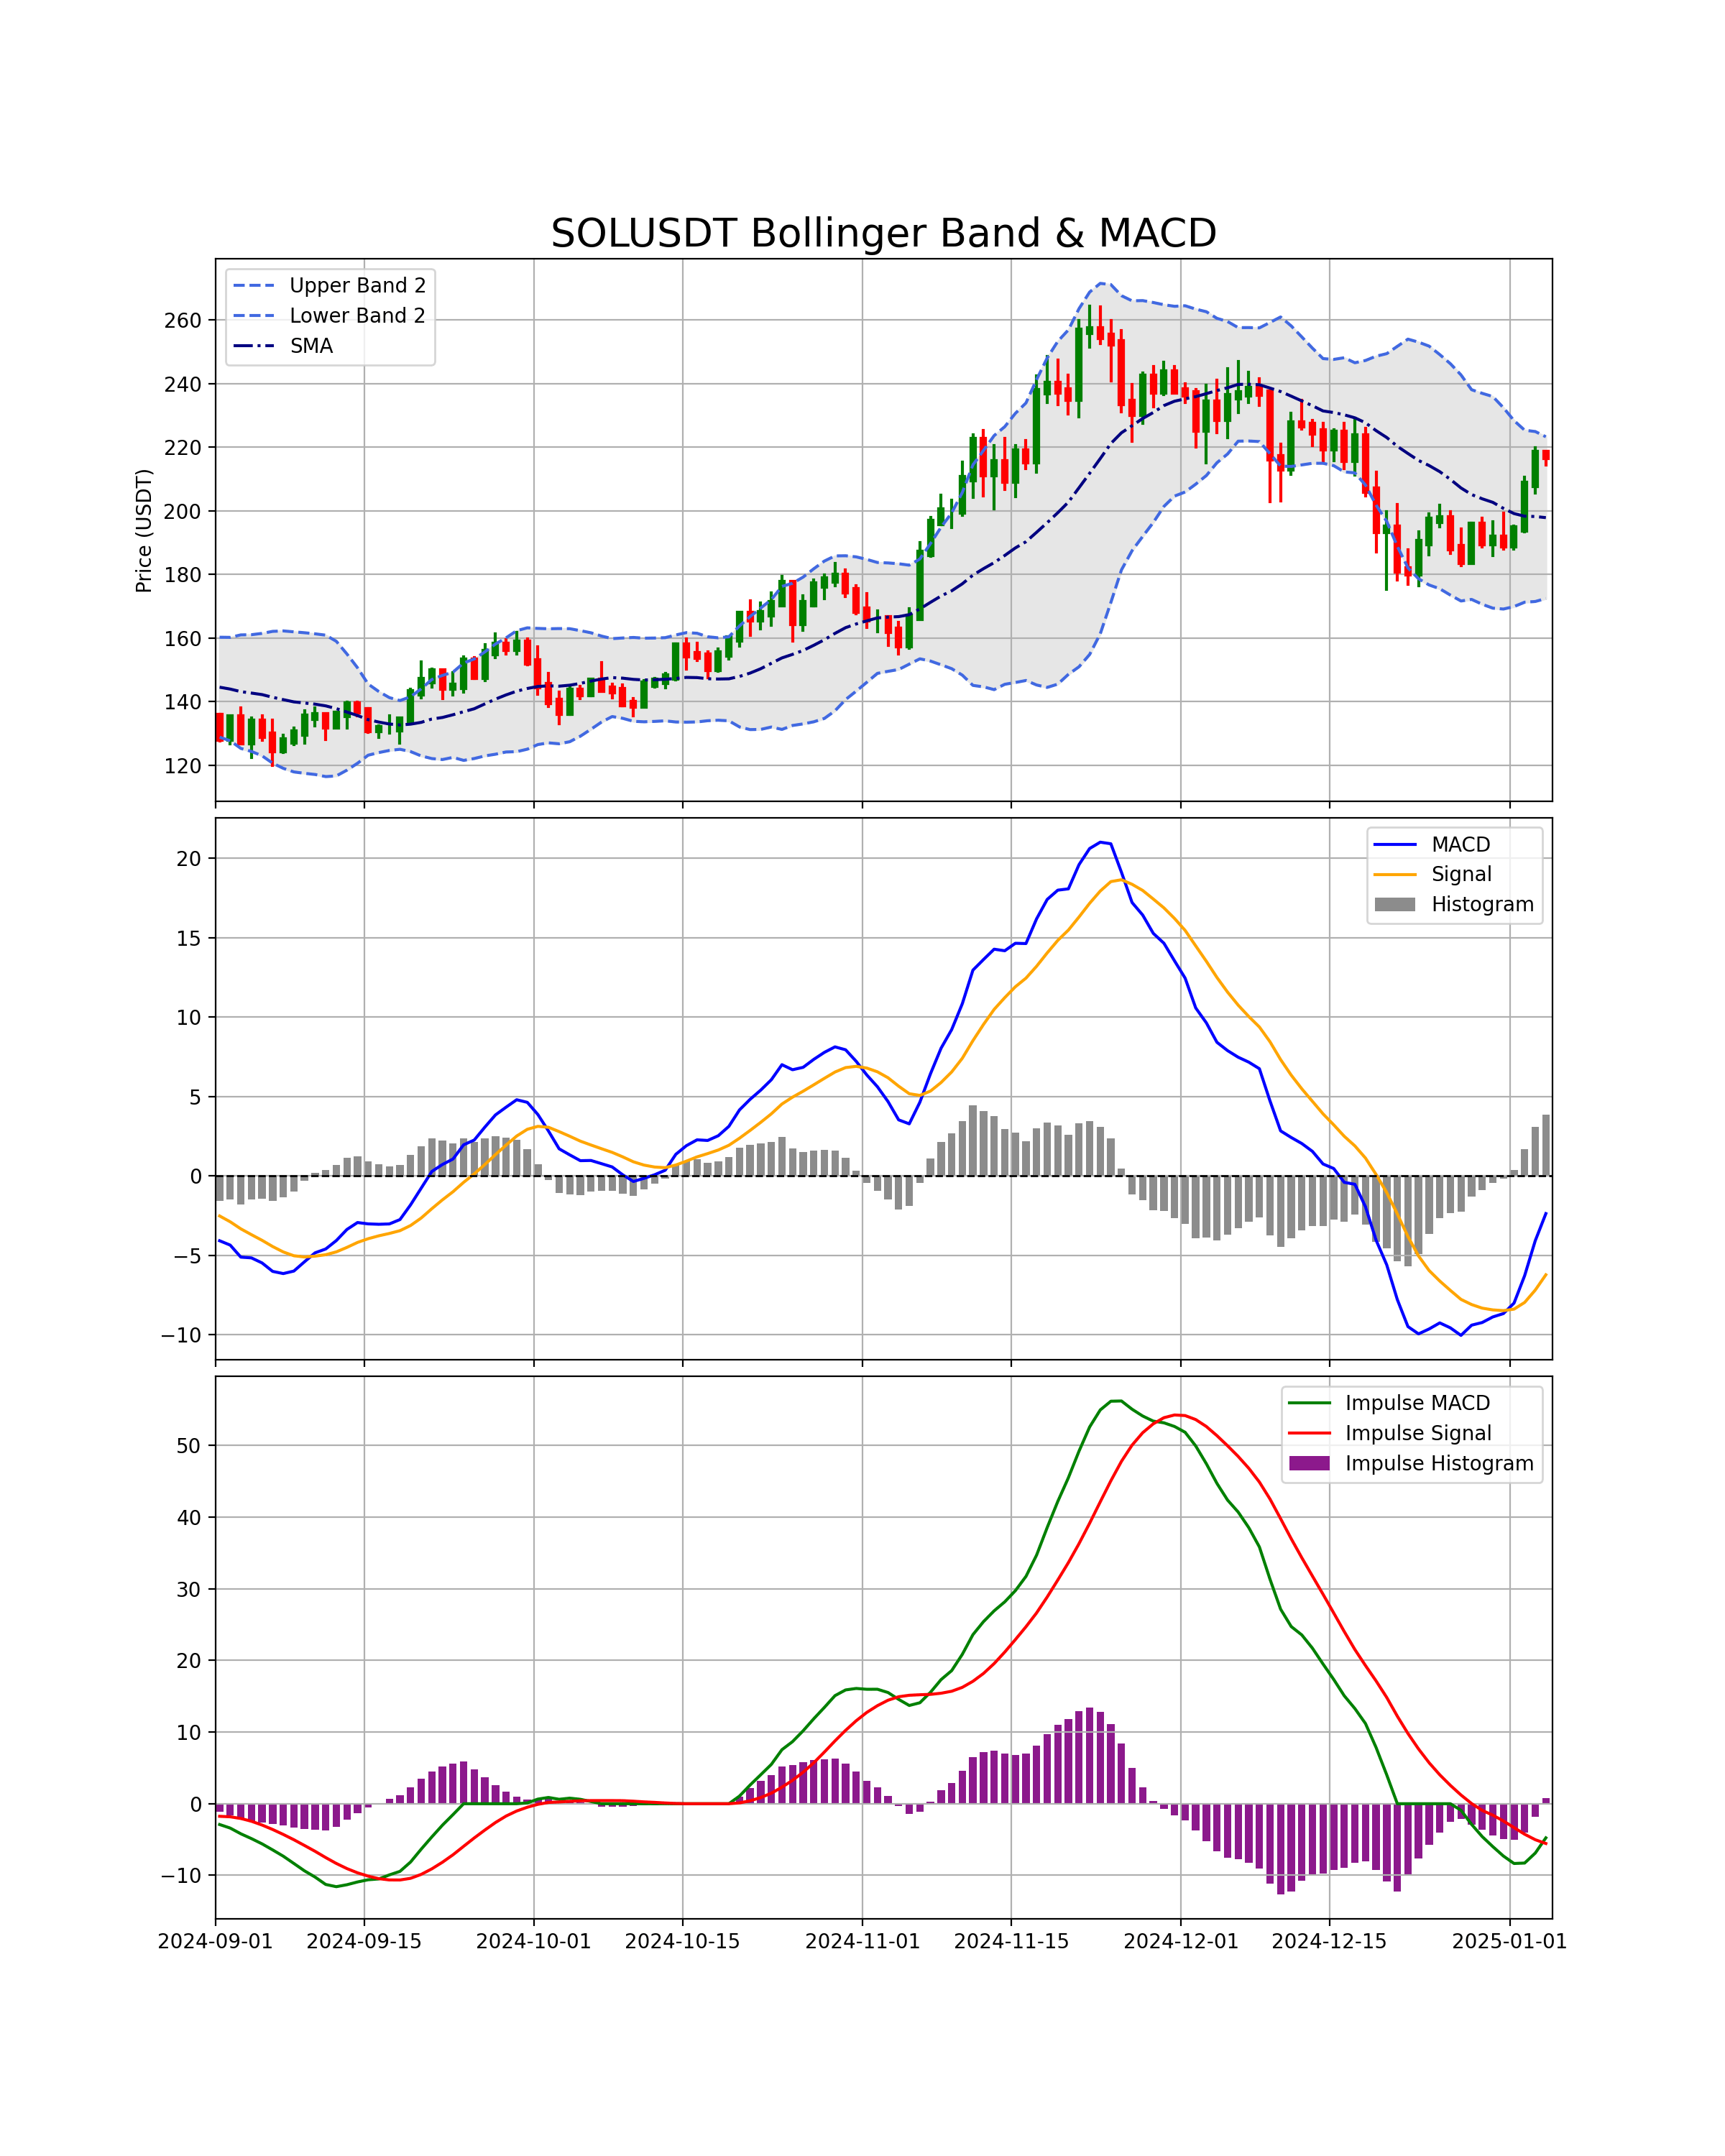Viewport: 1725px width, 2156px height.
Task: Click the 180 price tick label
Action: tap(183, 574)
